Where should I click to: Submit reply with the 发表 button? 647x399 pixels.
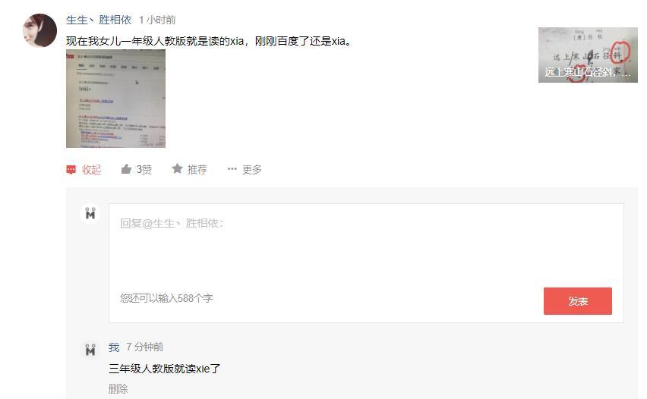[x=578, y=301]
